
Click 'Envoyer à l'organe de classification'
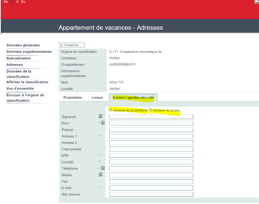[25, 97]
